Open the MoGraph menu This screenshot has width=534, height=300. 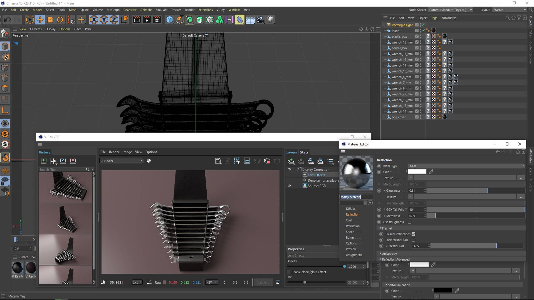point(113,10)
